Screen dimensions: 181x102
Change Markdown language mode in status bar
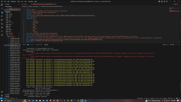165,98
